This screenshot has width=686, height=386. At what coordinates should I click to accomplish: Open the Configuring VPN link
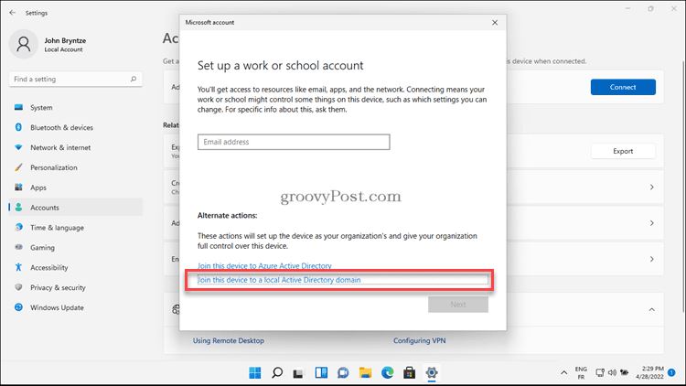point(419,340)
